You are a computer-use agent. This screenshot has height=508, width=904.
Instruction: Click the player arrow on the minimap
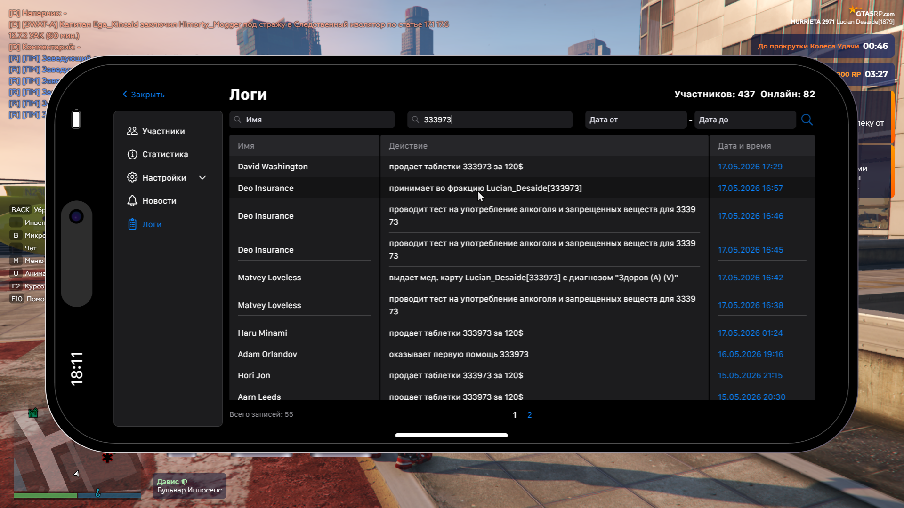(76, 473)
